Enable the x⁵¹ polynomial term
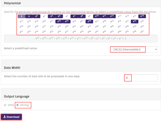 (21, 32)
